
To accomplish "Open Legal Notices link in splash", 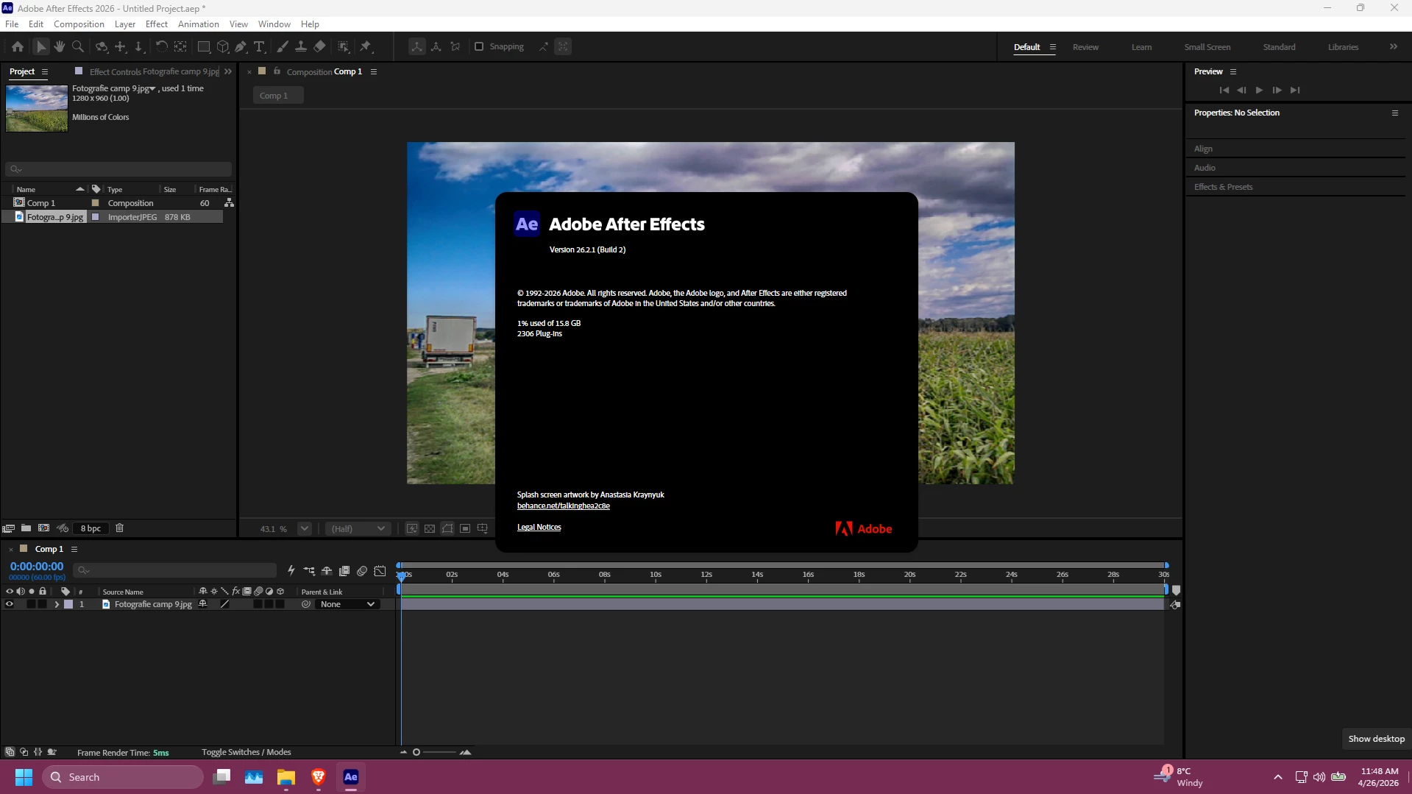I will (x=539, y=527).
